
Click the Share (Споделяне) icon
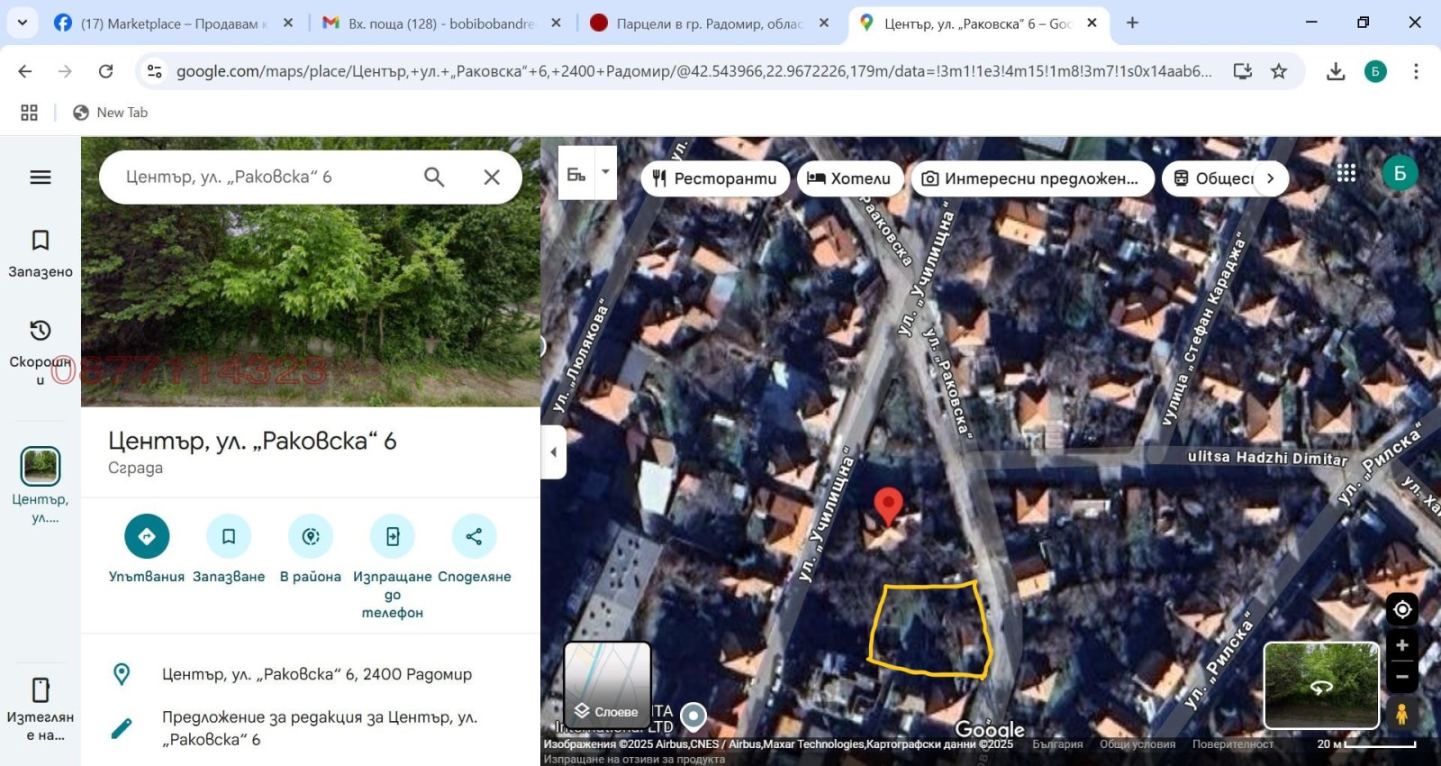(x=474, y=536)
